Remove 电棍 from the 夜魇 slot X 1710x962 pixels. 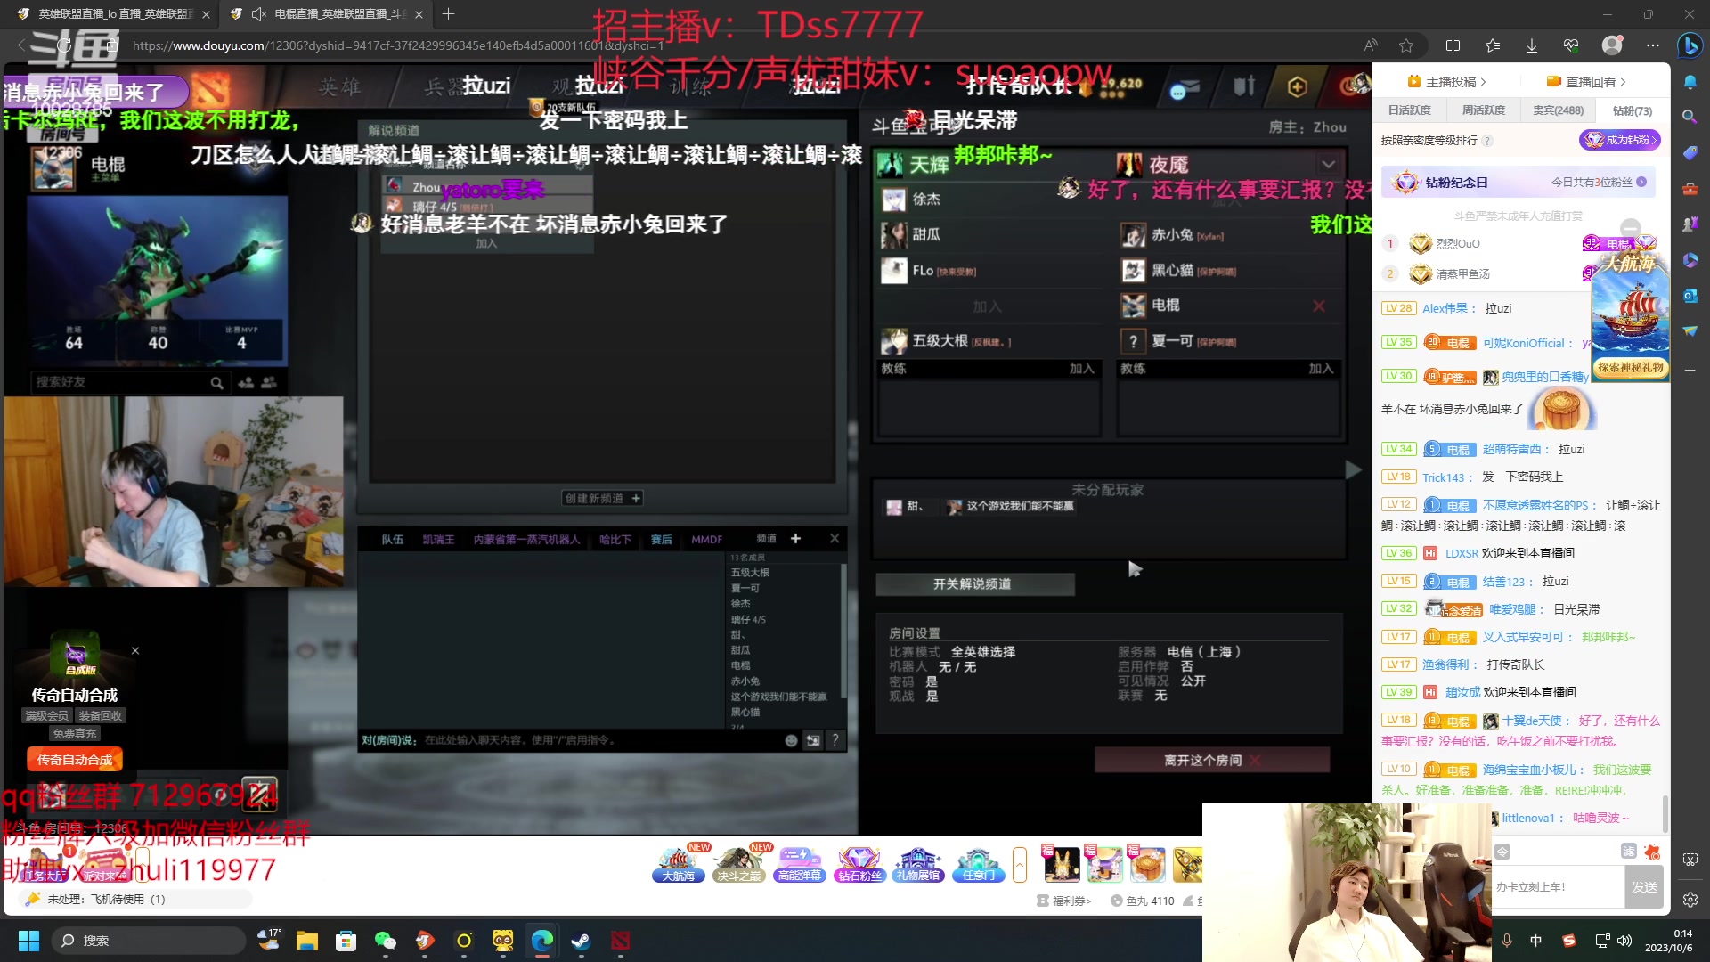tap(1319, 306)
